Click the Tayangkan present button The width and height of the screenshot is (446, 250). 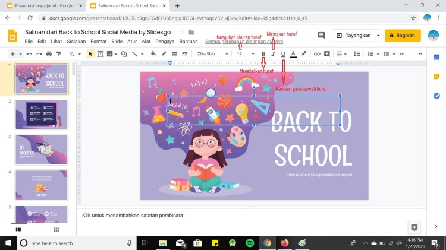tap(354, 36)
